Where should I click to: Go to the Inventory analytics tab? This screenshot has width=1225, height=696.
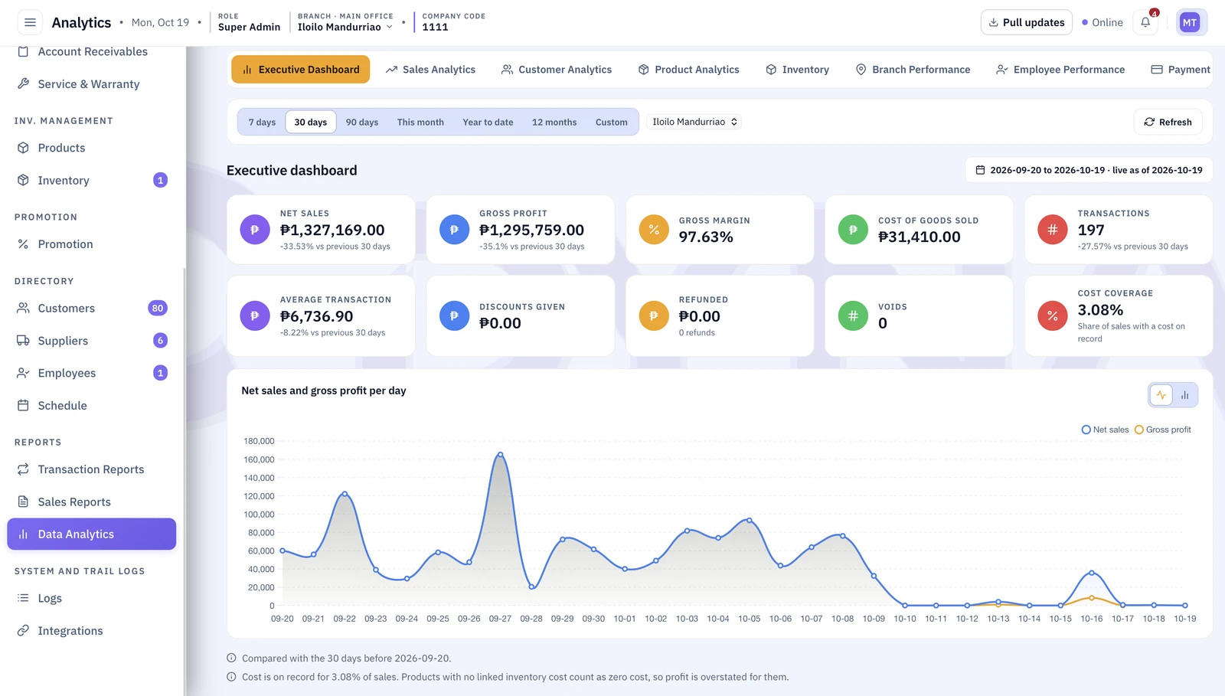(x=797, y=69)
